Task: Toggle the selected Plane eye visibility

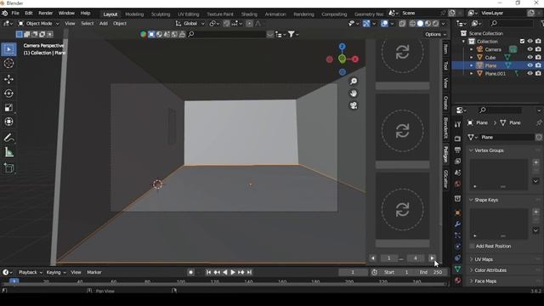Action: click(x=530, y=65)
